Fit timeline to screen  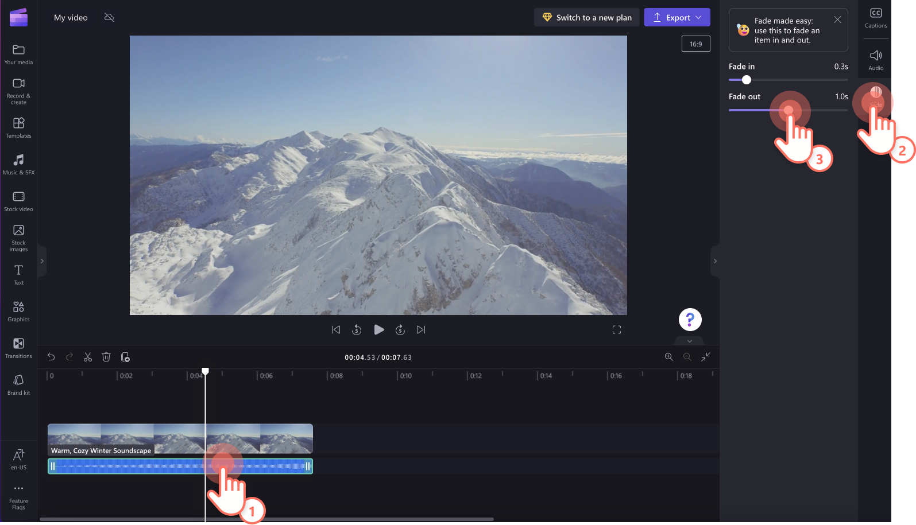[706, 357]
